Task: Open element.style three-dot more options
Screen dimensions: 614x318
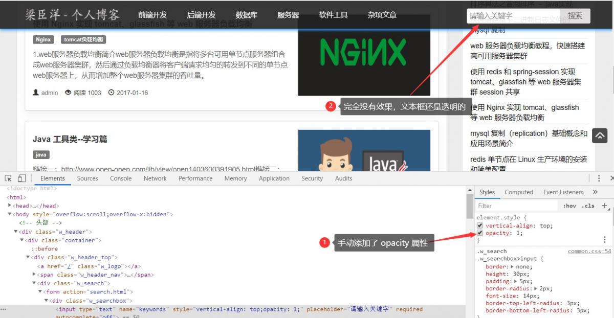Action: (604, 240)
